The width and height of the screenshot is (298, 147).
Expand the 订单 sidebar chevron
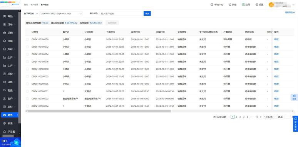tap(15, 25)
